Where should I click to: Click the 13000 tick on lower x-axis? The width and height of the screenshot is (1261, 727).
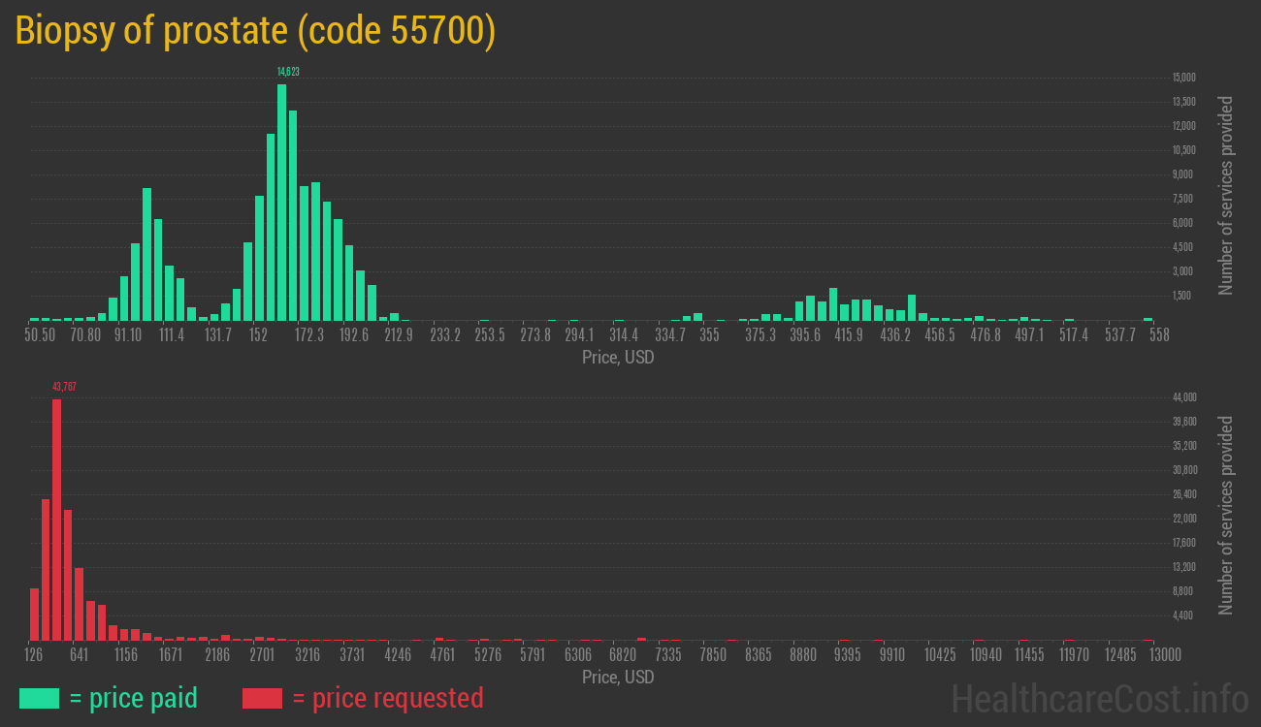[x=1150, y=654]
